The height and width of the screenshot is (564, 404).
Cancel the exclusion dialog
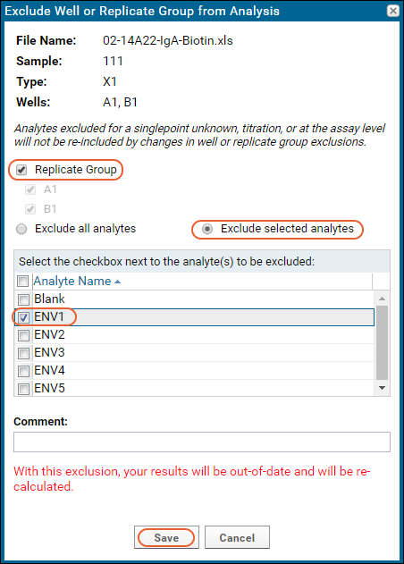coord(237,537)
